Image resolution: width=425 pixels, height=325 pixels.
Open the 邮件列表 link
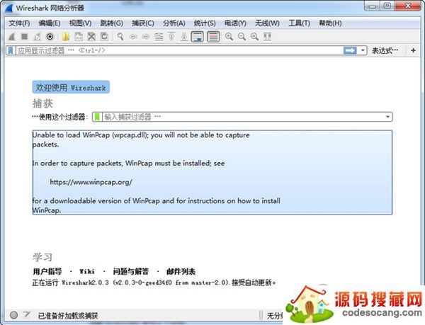pos(181,271)
